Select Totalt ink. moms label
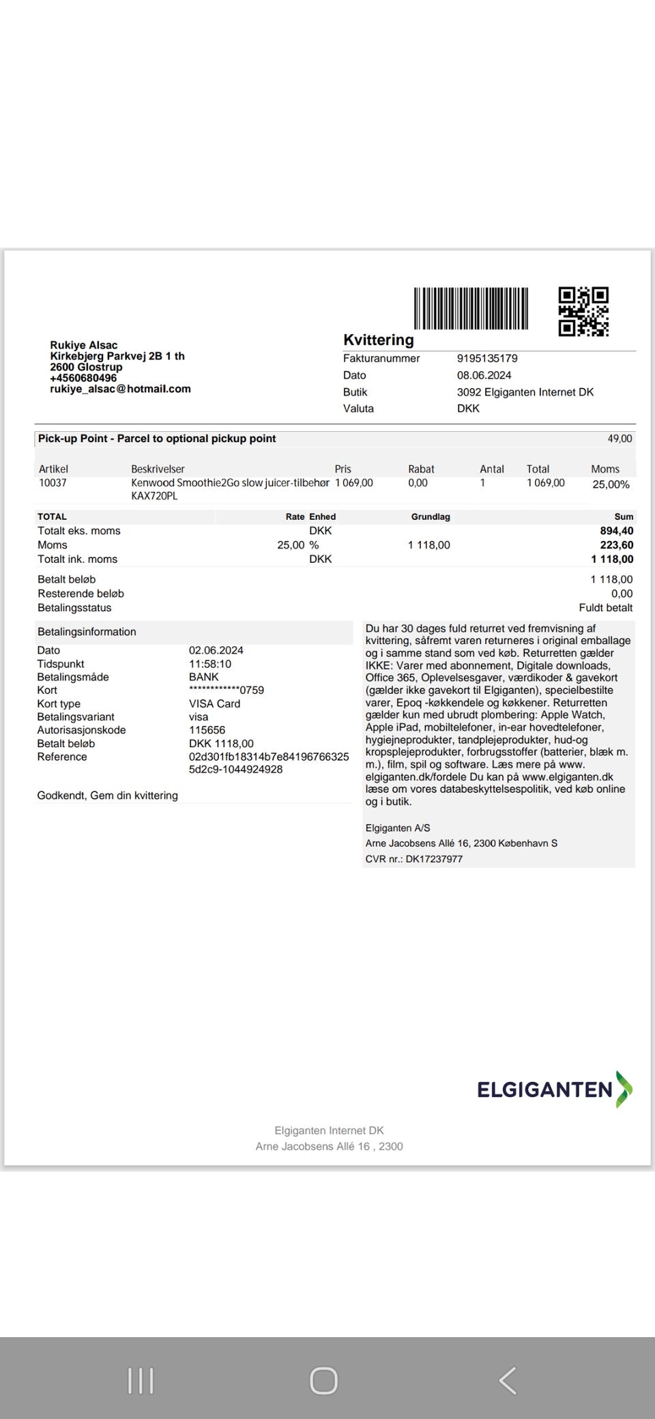The height and width of the screenshot is (1419, 655). point(77,559)
